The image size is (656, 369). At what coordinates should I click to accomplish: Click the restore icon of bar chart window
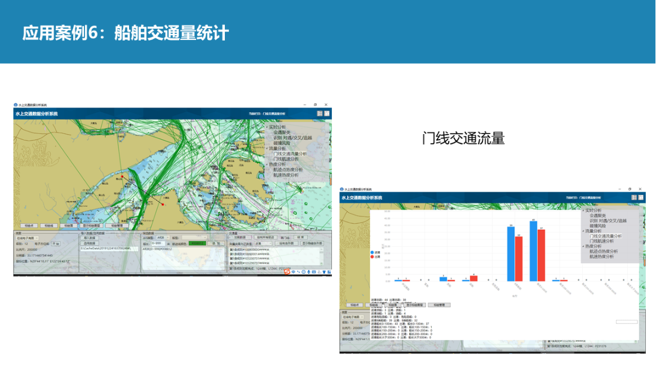click(630, 189)
